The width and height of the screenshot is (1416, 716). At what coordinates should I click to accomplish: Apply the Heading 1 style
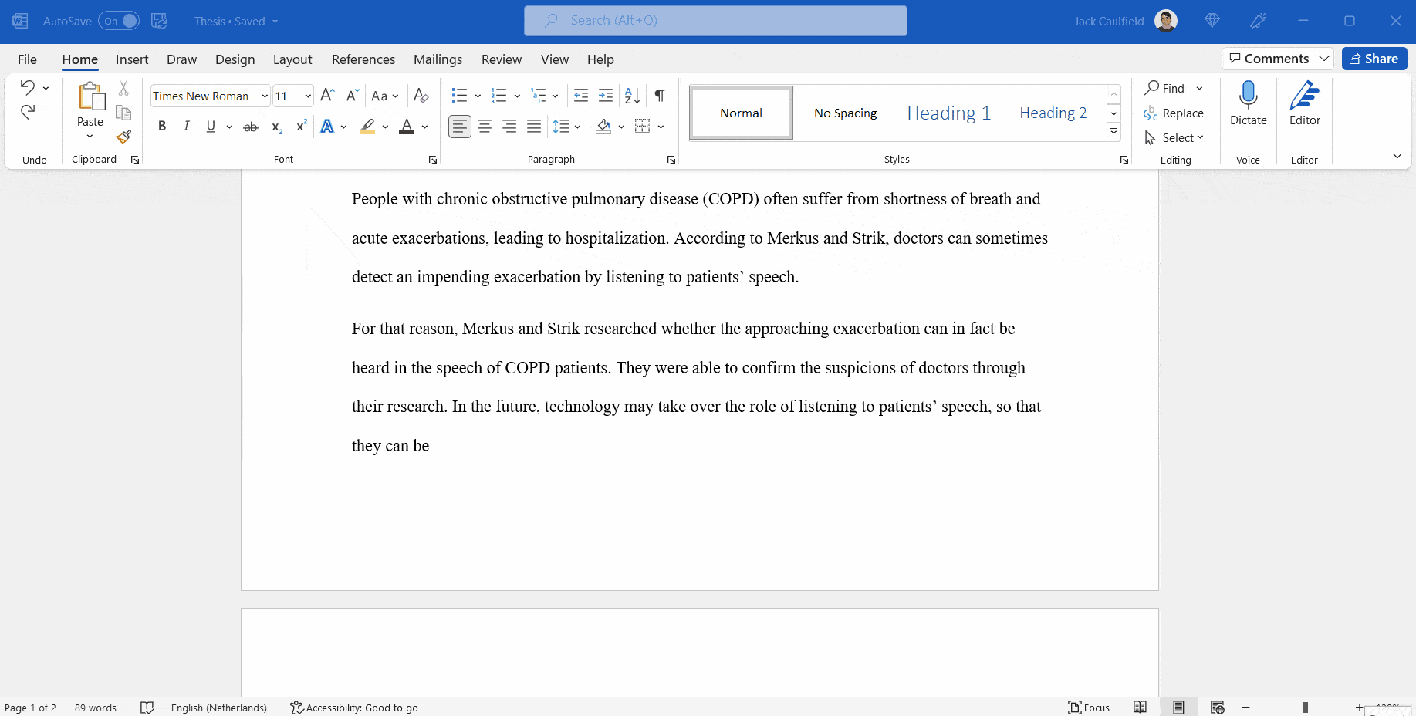(x=948, y=112)
